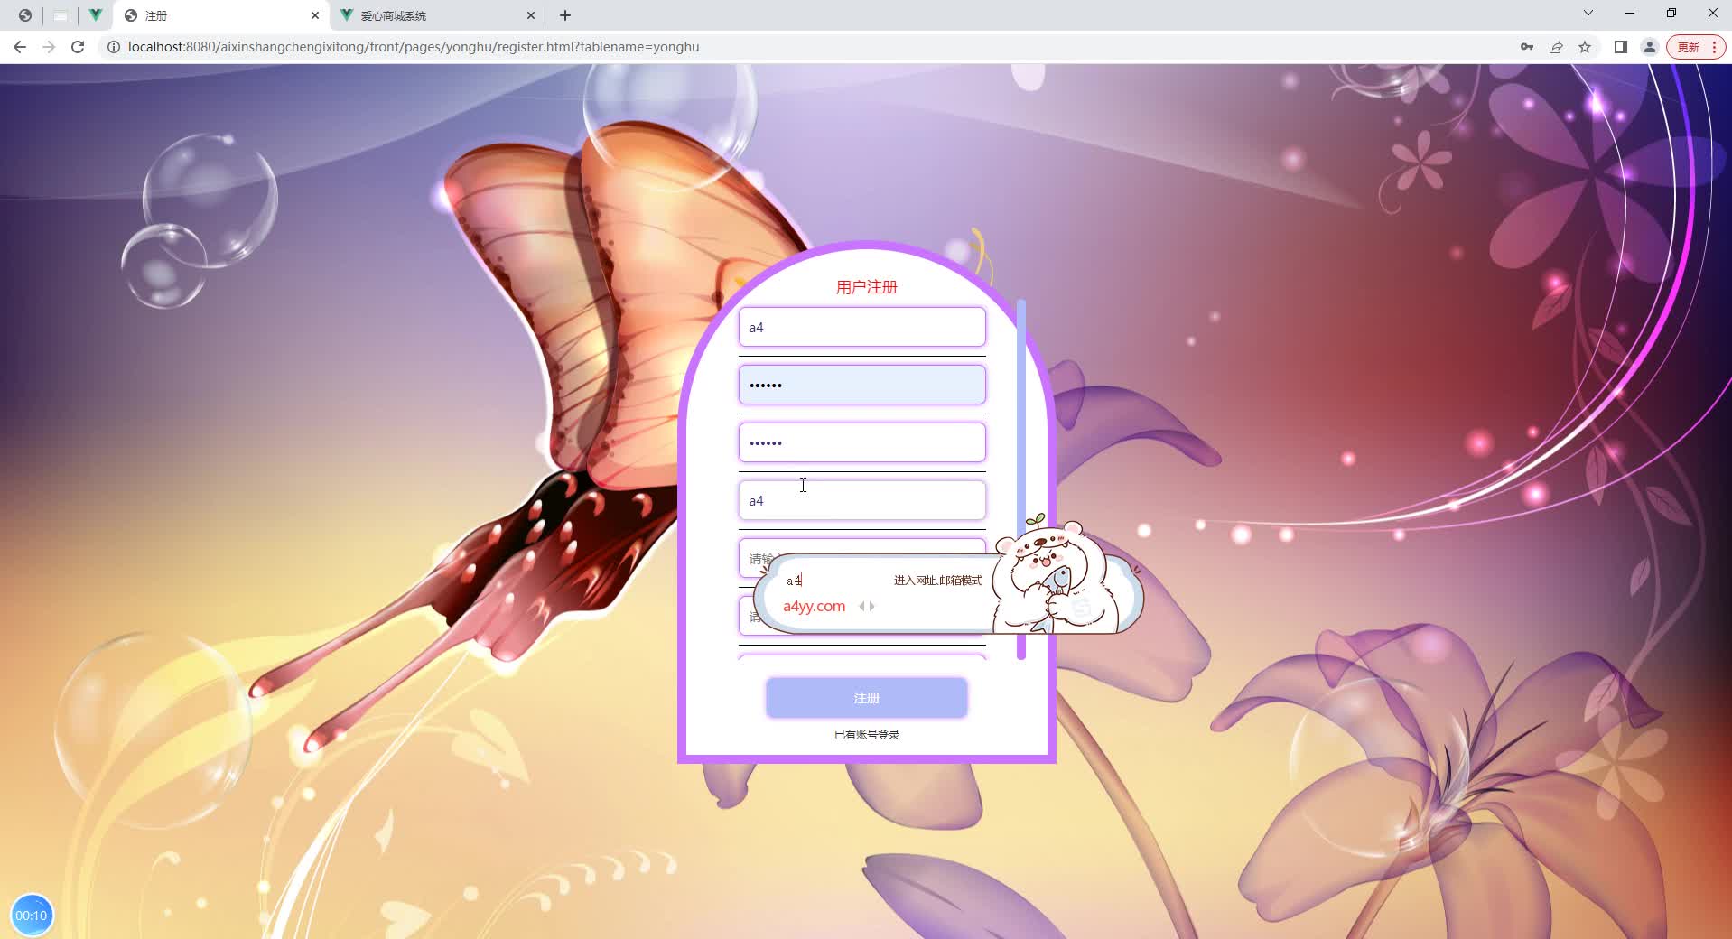Open the tab search dropdown chevron
The width and height of the screenshot is (1732, 939).
(x=1588, y=14)
